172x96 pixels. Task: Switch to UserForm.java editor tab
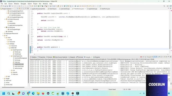[x=105, y=9]
